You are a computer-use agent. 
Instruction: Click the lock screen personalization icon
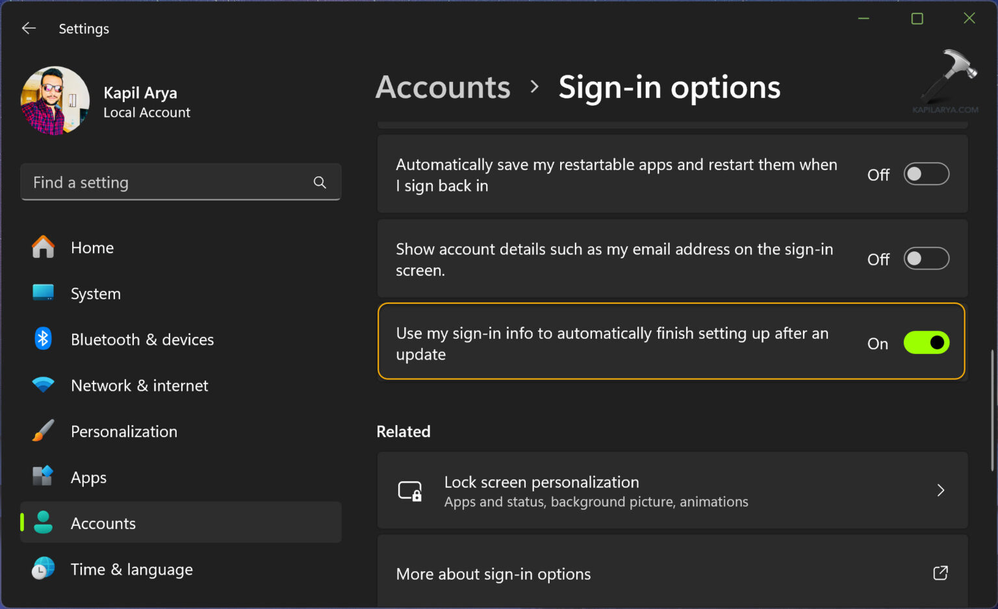[x=410, y=491]
